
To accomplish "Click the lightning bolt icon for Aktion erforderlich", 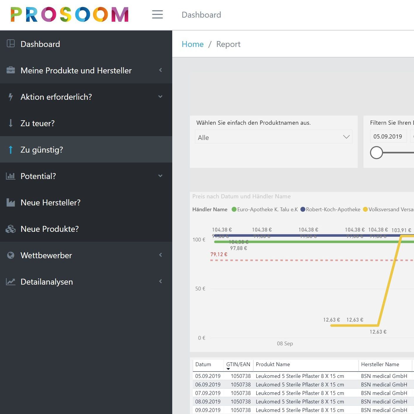I will pos(11,97).
